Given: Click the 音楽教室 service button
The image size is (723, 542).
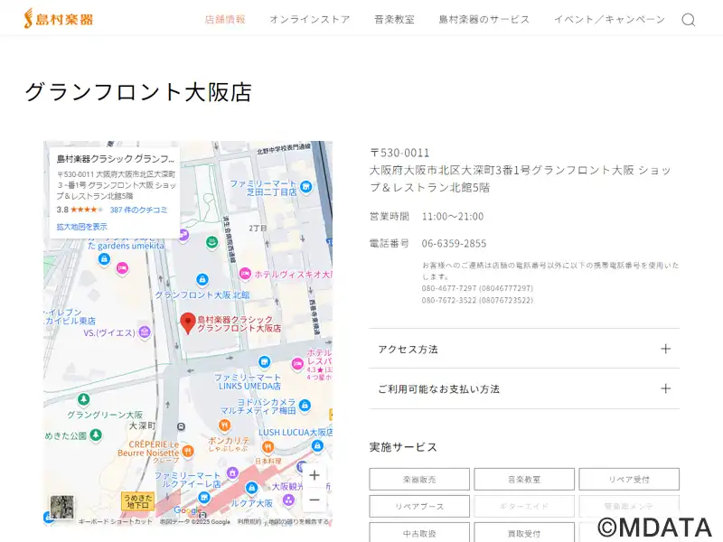Looking at the screenshot, I should 524,480.
